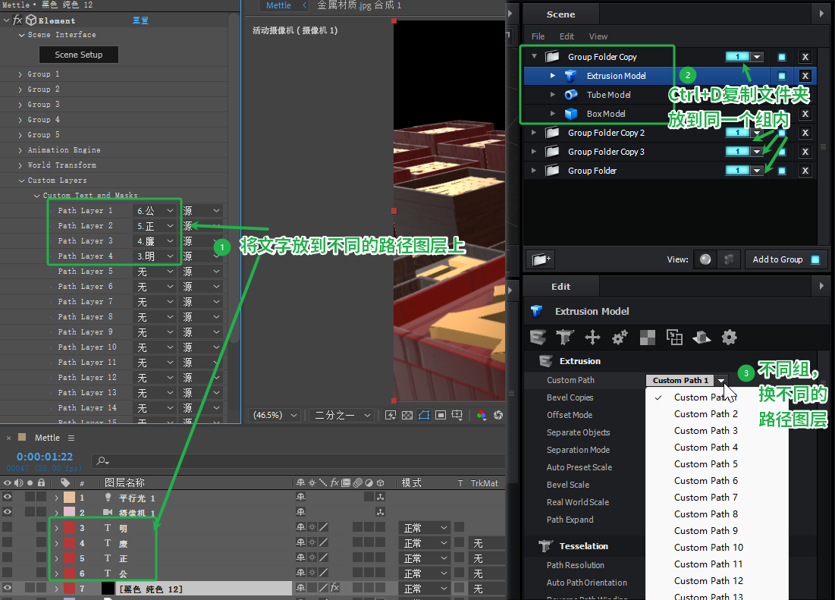Switch to the sphere draft View mode
This screenshot has width=835, height=600.
point(705,259)
